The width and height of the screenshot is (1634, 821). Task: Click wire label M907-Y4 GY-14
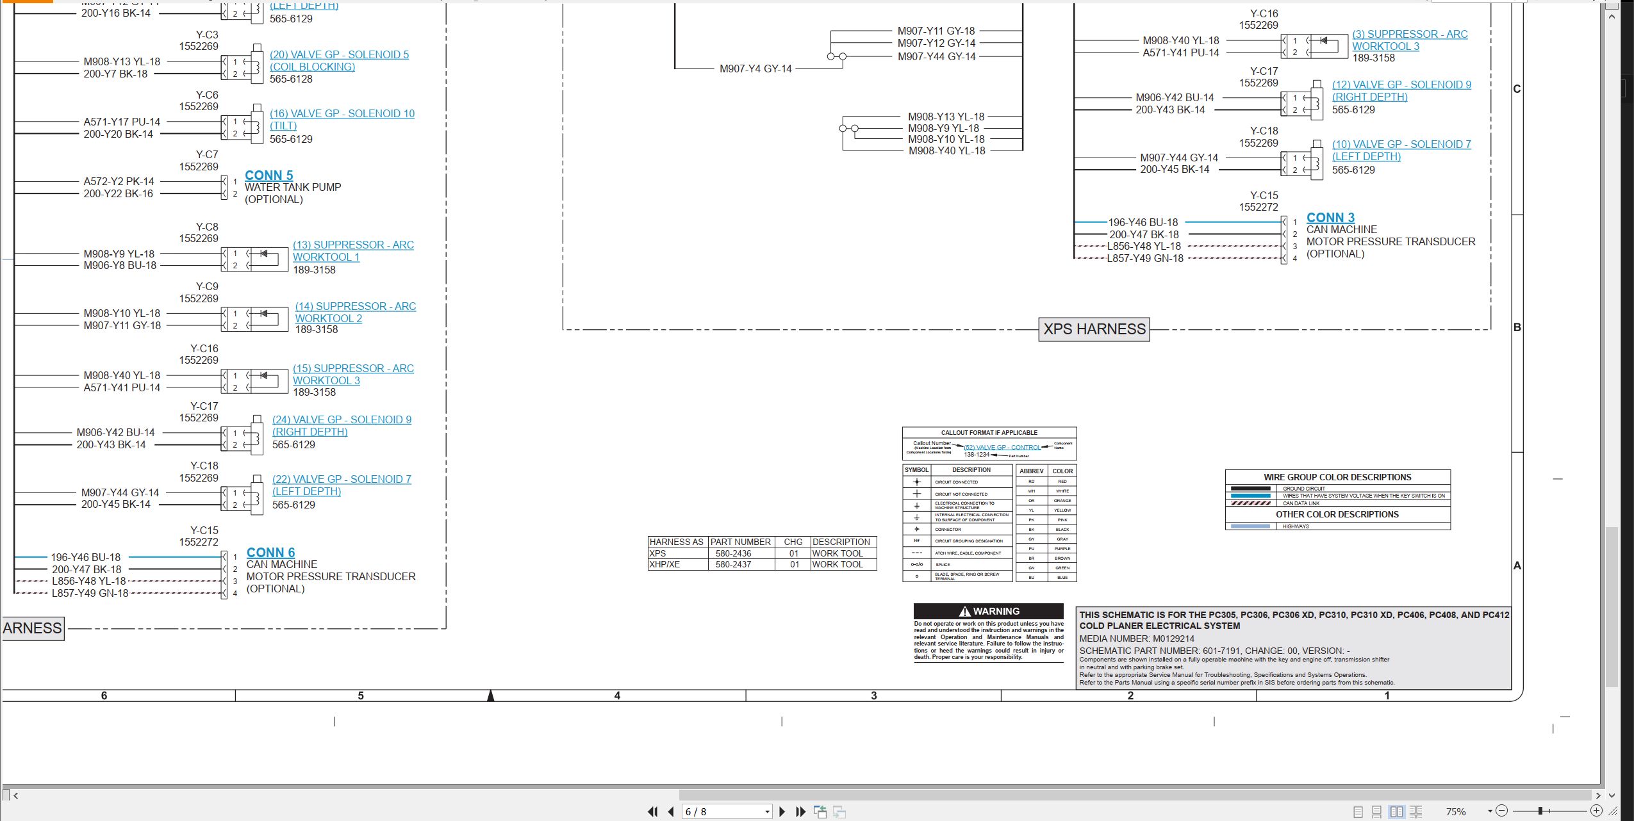point(755,69)
